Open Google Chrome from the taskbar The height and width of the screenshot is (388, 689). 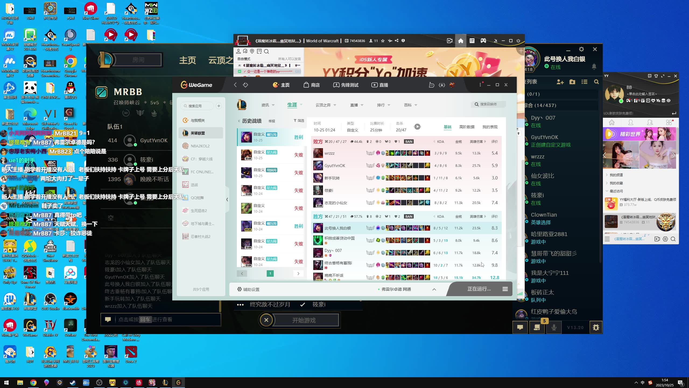click(33, 383)
